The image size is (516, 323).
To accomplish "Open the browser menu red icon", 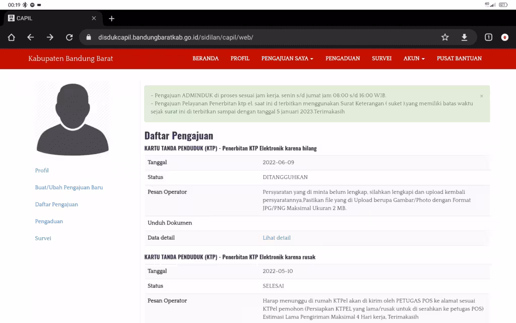I will coord(505,37).
